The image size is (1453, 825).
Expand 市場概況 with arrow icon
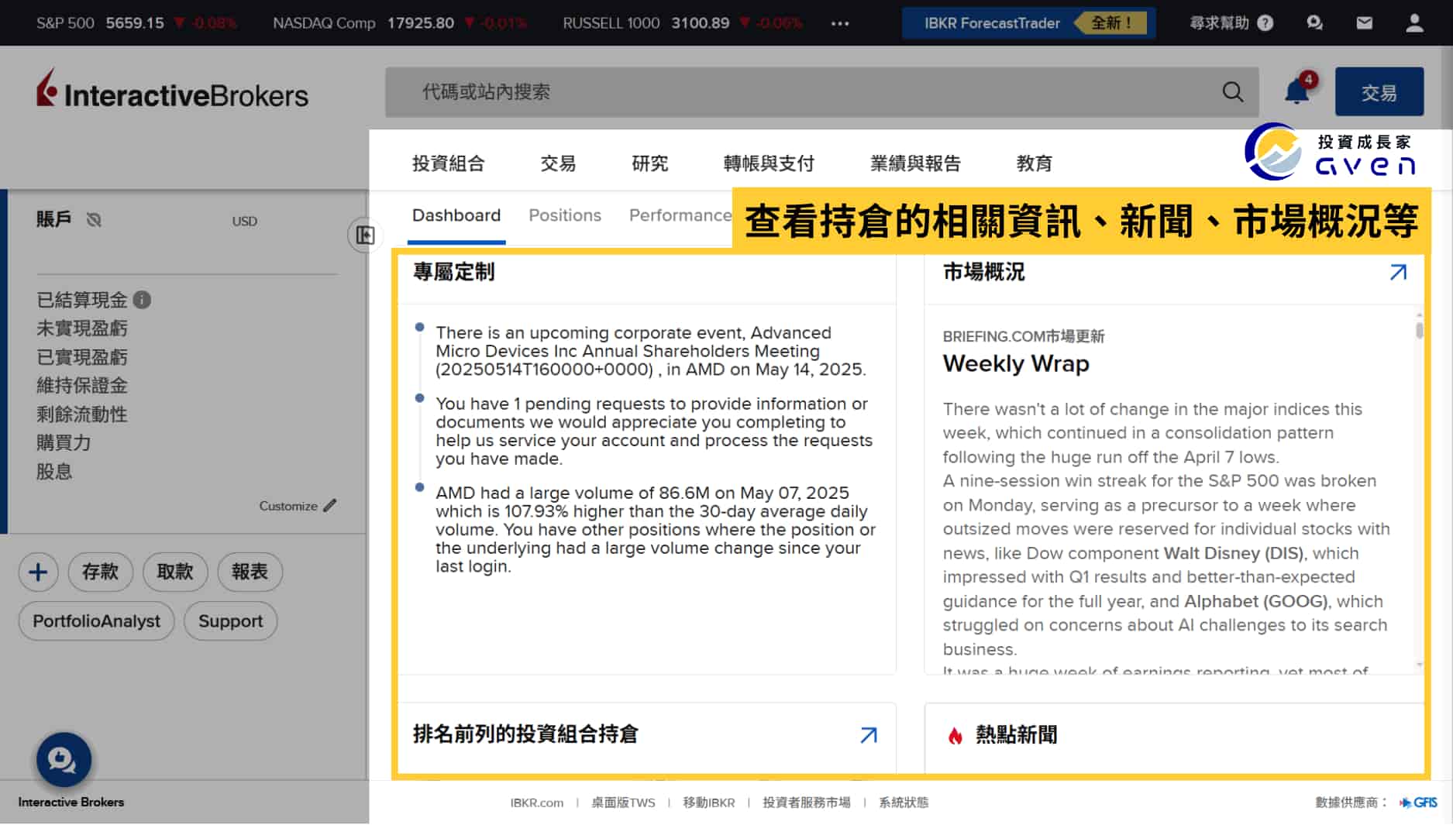coord(1398,273)
